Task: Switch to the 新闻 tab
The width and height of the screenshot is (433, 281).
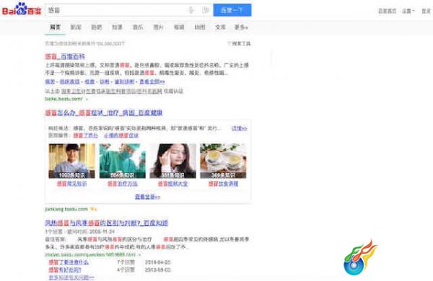Action: [x=76, y=27]
